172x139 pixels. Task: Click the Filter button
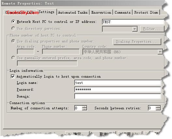click(x=152, y=29)
